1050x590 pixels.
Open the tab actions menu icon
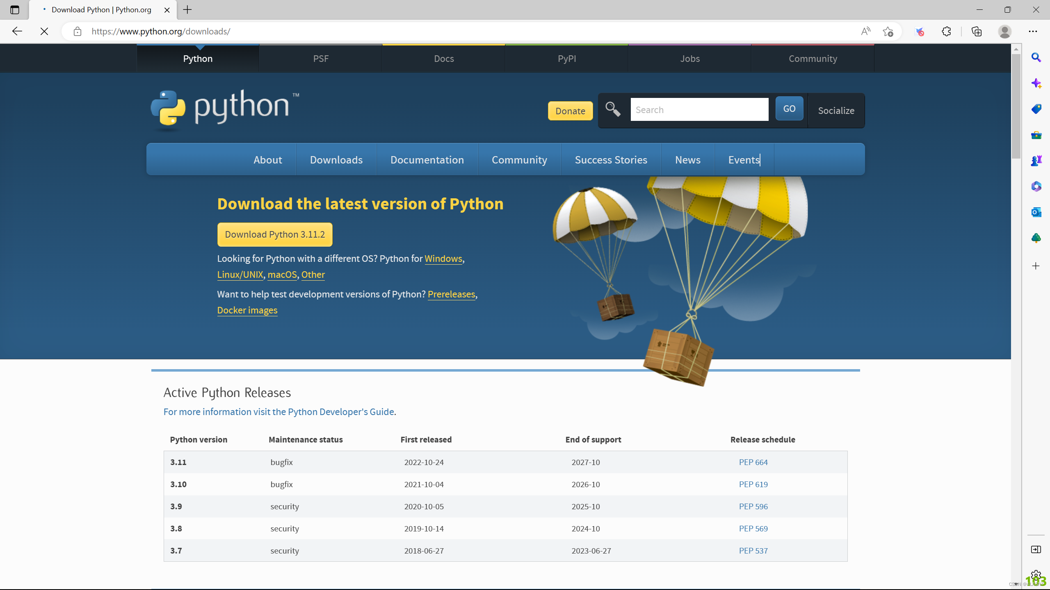tap(15, 10)
